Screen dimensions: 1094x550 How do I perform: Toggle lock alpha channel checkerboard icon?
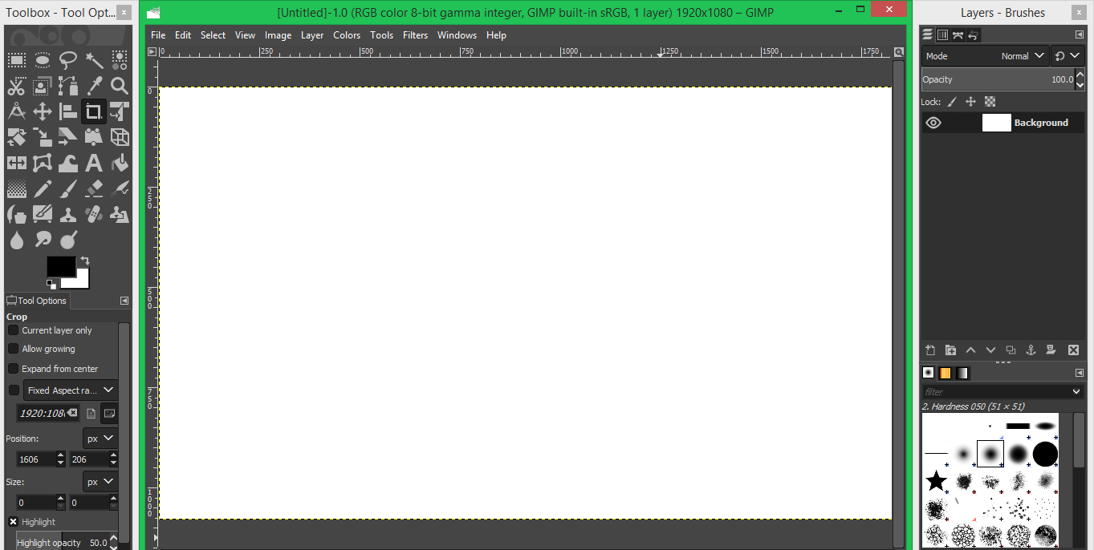coord(990,102)
